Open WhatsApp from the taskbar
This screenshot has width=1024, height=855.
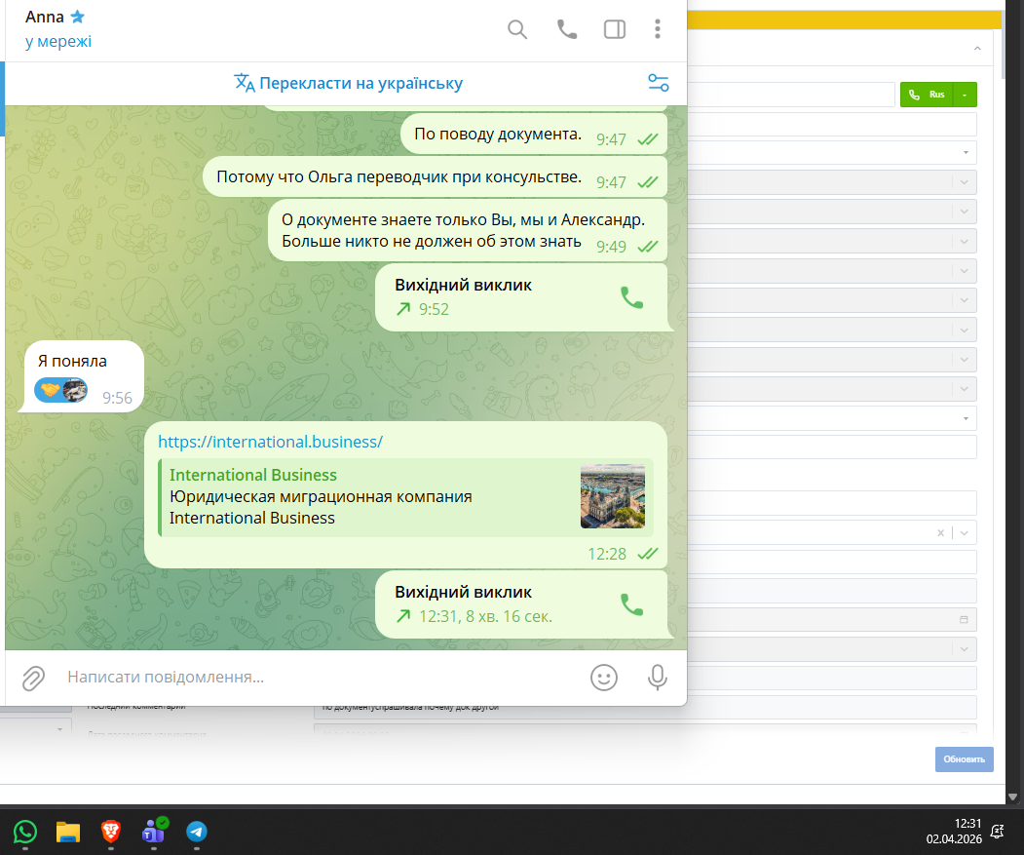coord(24,833)
